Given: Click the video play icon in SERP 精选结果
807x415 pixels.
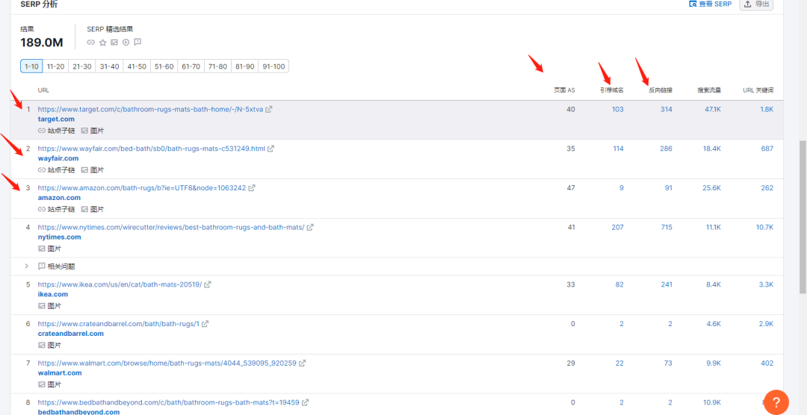Looking at the screenshot, I should point(126,43).
